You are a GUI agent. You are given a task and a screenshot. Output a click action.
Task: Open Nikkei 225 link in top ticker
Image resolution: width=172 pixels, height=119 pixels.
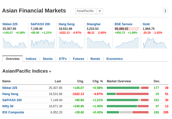pos(10,24)
